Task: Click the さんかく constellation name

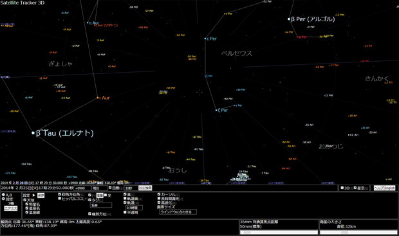Action: (x=377, y=78)
